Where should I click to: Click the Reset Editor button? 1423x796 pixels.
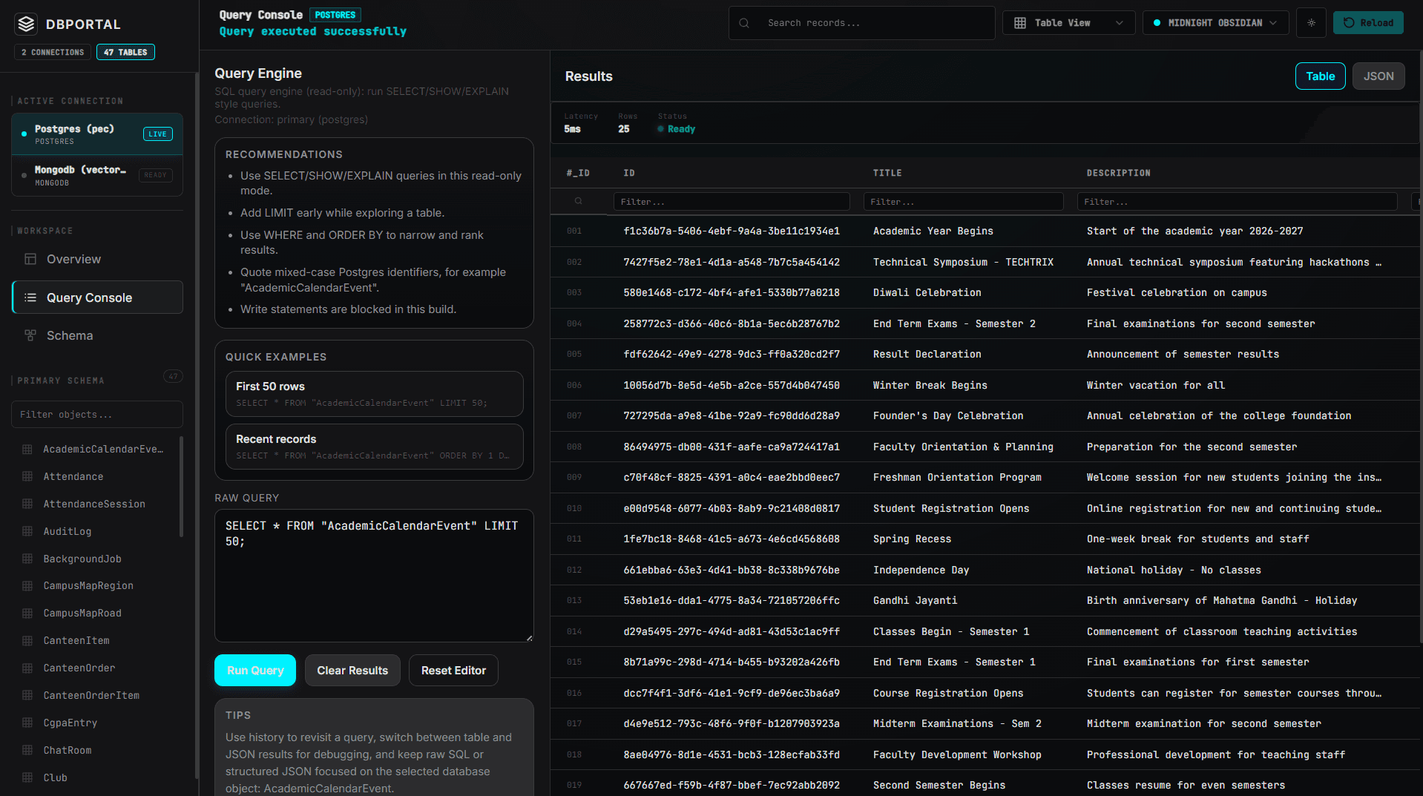click(x=453, y=671)
